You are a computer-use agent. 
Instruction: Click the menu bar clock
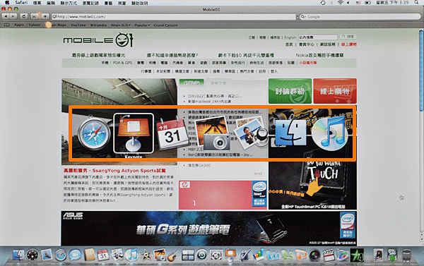[392, 2]
